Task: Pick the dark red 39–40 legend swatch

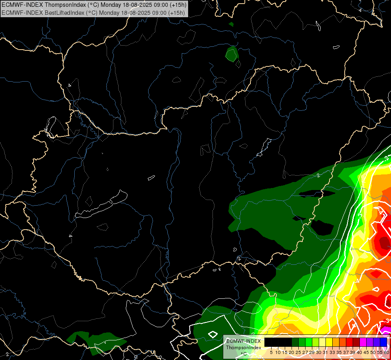Action: tap(356, 342)
